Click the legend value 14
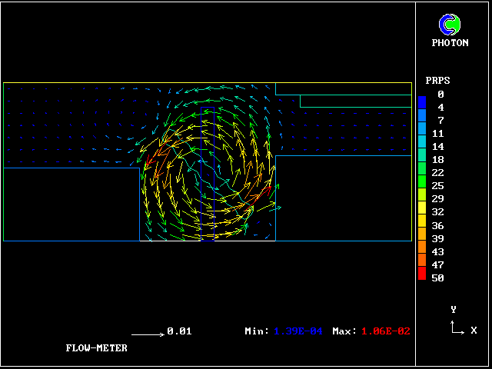Viewport: 492px width, 369px height. point(437,146)
